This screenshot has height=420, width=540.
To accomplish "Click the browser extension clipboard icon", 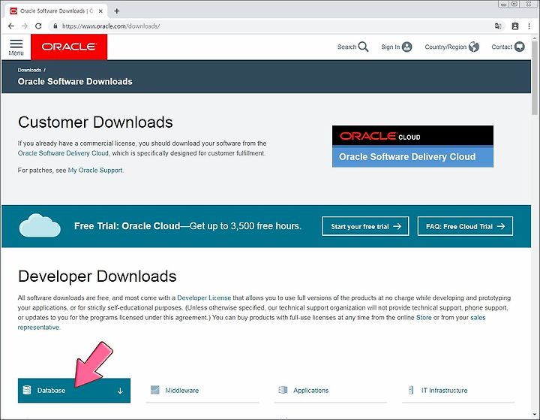I will tap(515, 26).
